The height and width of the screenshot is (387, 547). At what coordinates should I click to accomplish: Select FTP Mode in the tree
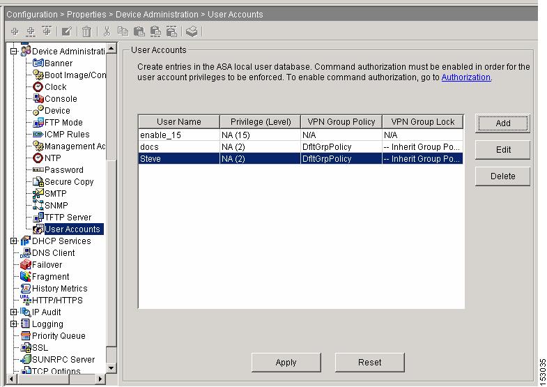[x=63, y=123]
